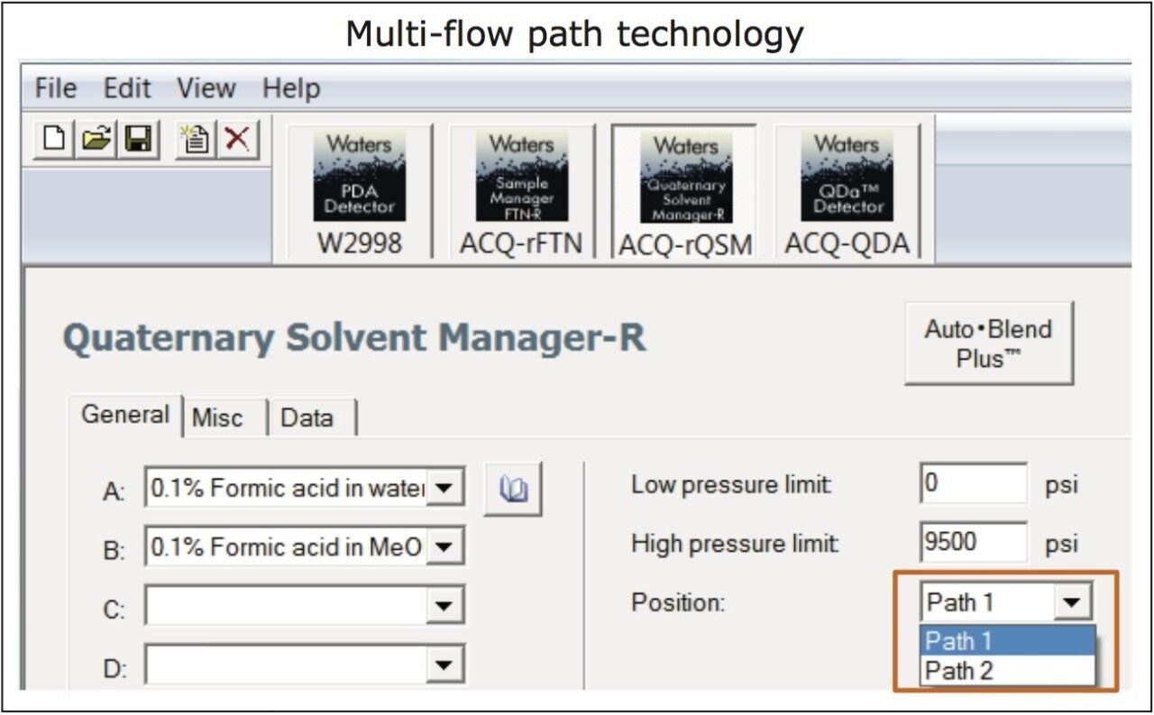This screenshot has width=1154, height=715.
Task: Switch to the Misc tab
Action: [217, 417]
